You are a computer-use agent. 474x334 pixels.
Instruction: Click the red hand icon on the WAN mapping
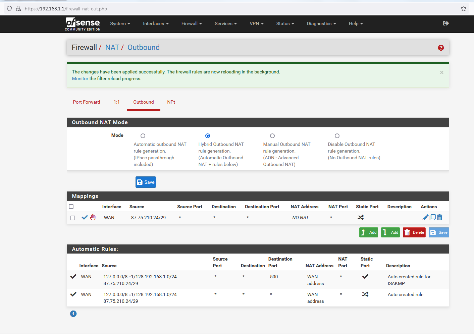(93, 218)
